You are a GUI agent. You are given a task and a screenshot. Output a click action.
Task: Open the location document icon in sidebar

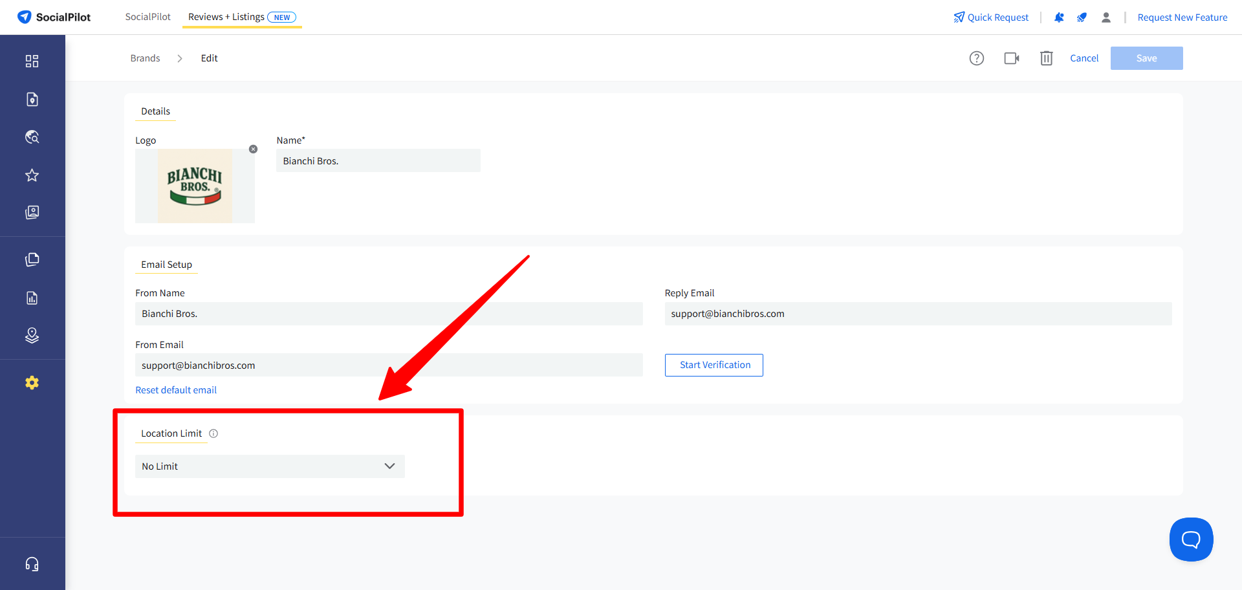[32, 99]
